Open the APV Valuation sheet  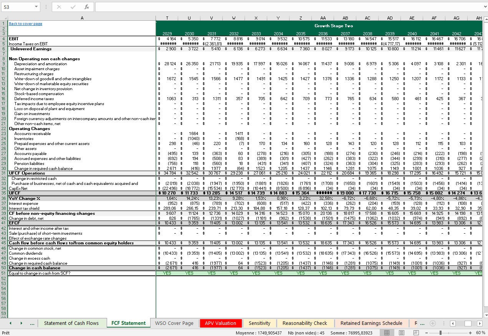(x=221, y=323)
